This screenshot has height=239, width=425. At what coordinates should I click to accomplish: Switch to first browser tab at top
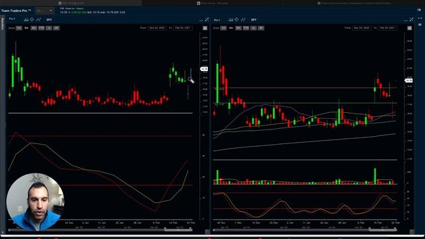71,3
